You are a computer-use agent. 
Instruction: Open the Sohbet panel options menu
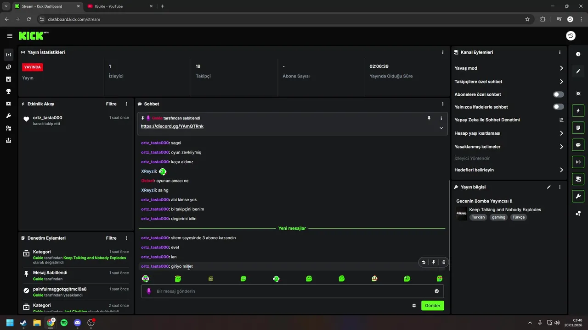[x=443, y=104]
